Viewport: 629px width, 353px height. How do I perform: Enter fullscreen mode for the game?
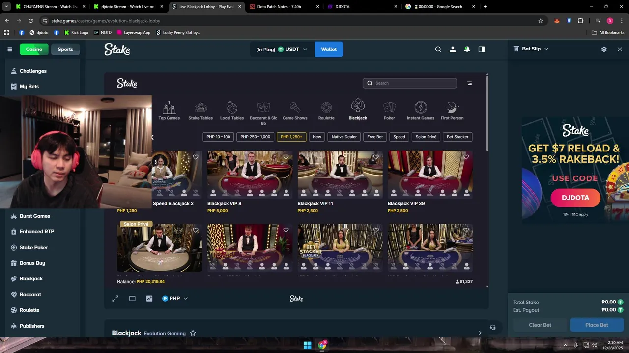tap(115, 298)
